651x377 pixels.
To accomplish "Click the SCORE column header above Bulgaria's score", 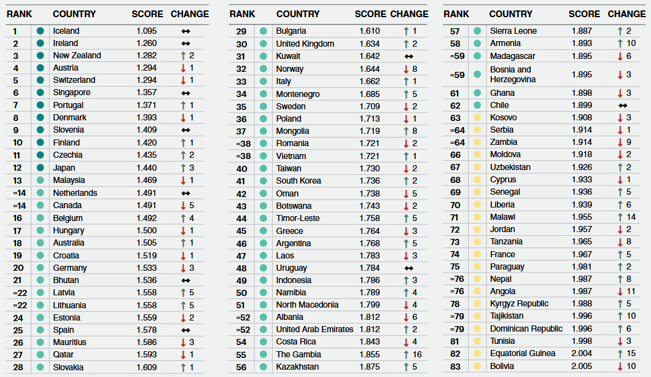I will click(370, 14).
